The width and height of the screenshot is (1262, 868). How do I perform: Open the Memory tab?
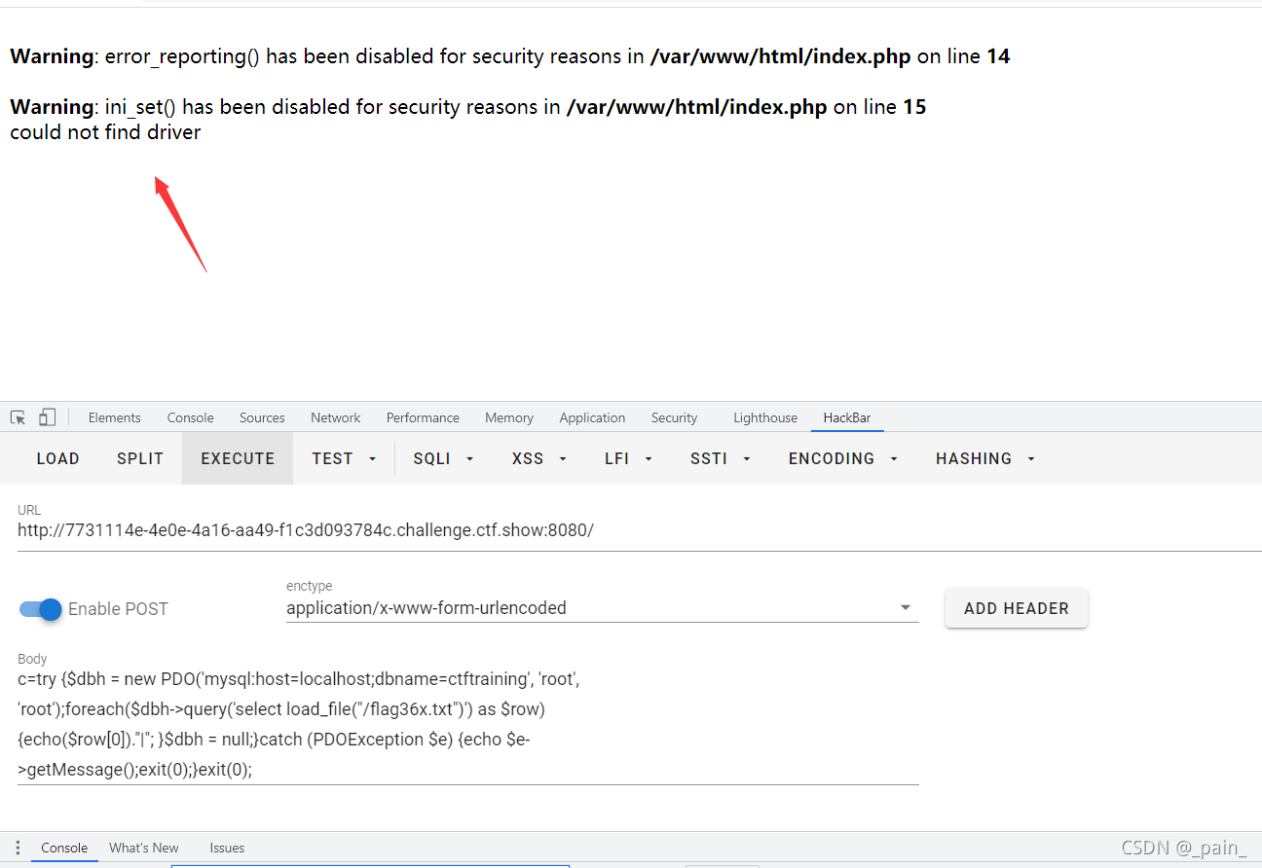point(509,417)
